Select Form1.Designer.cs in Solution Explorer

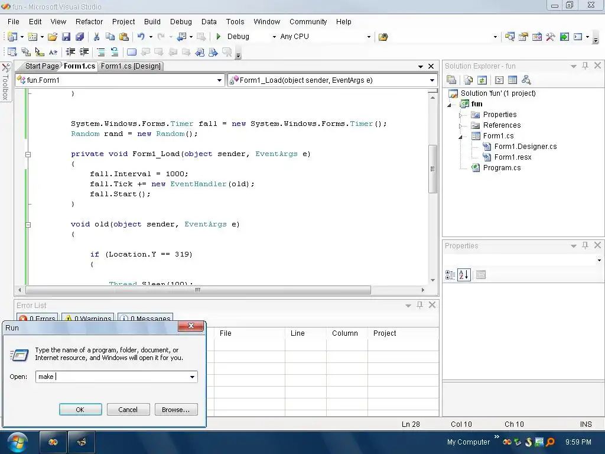tap(525, 147)
